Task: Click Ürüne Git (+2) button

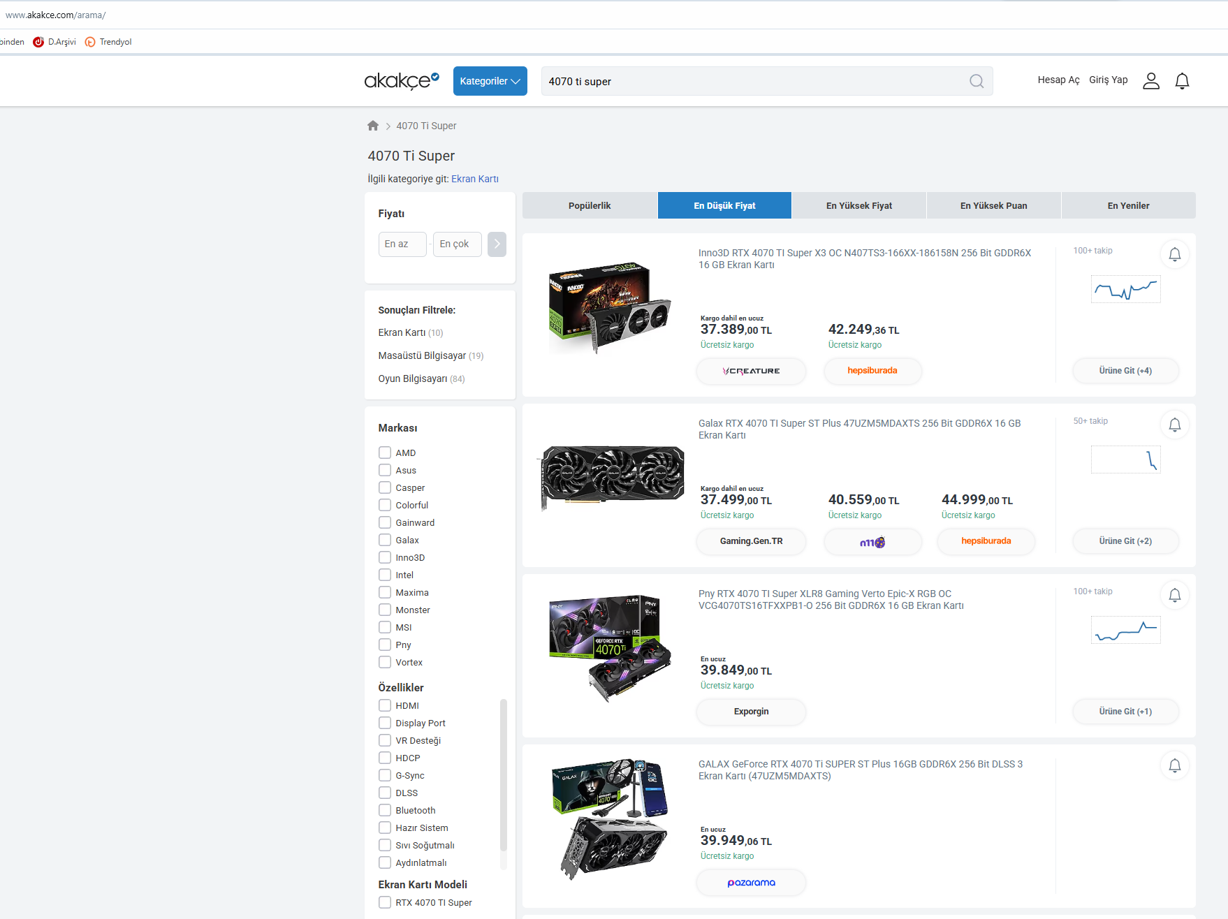Action: click(1125, 541)
